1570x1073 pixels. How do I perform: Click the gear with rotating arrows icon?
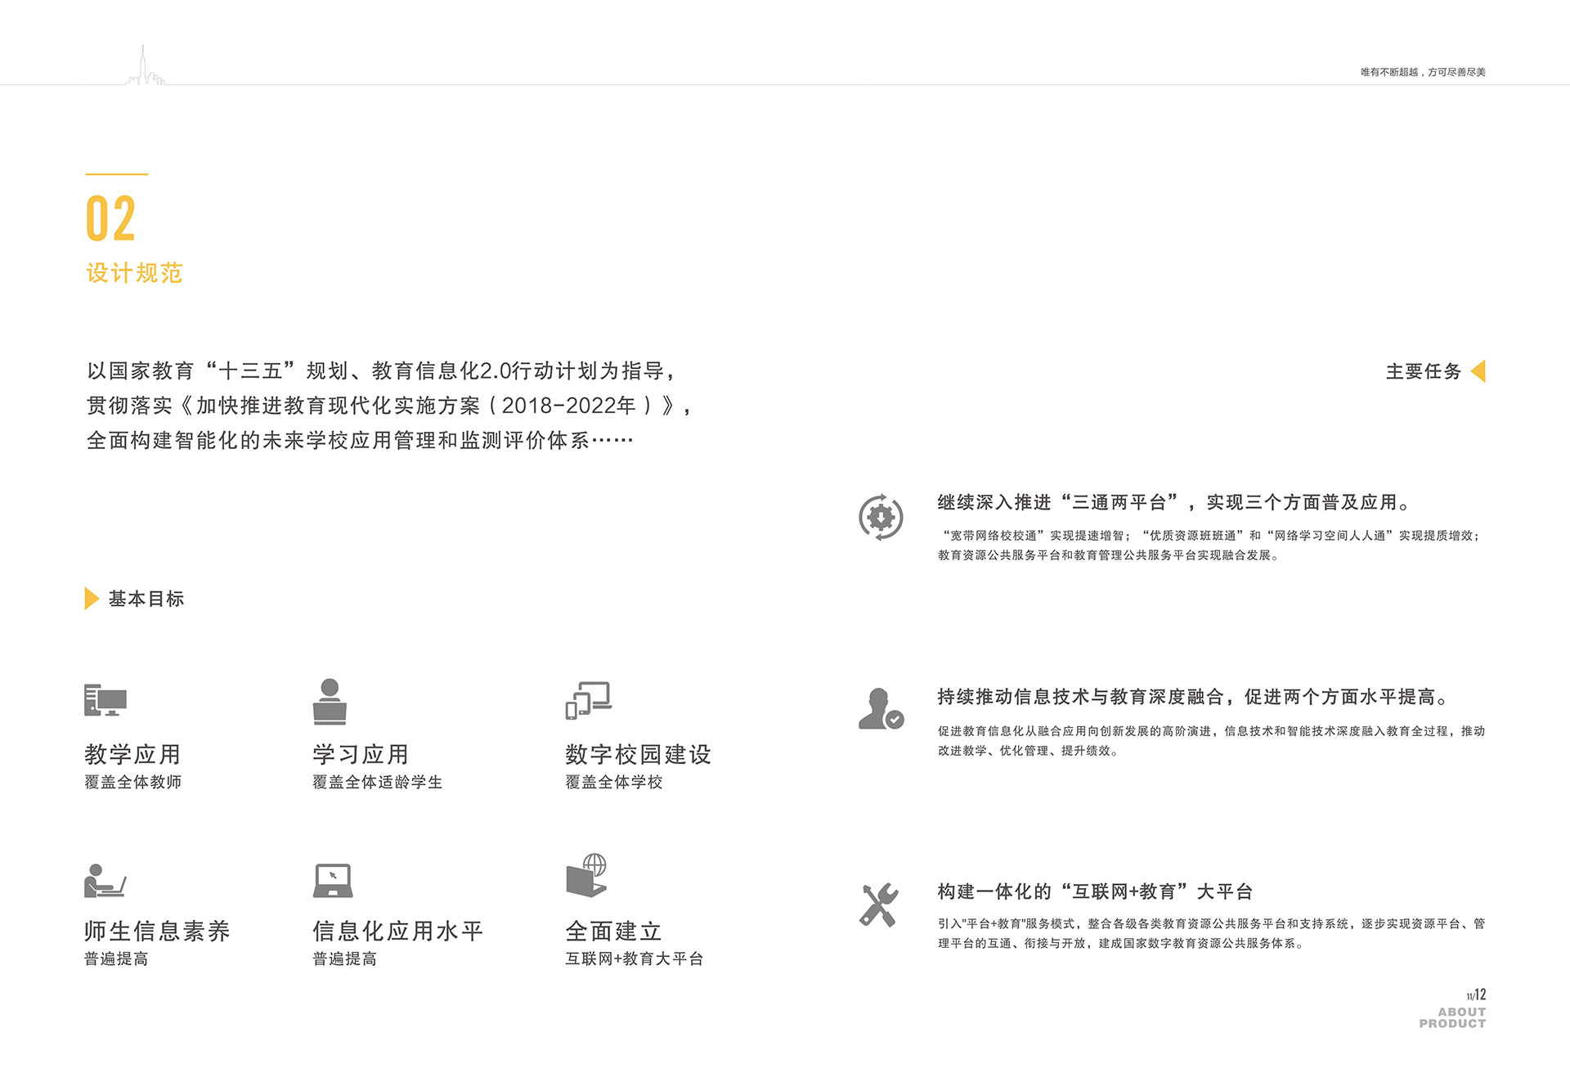(881, 517)
